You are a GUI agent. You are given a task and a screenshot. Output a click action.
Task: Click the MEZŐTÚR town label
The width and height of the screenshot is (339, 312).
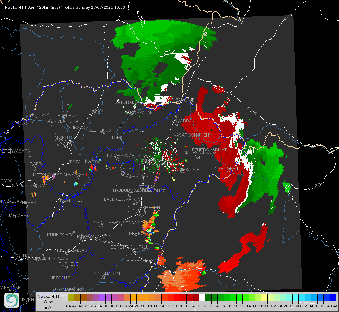tap(60, 278)
